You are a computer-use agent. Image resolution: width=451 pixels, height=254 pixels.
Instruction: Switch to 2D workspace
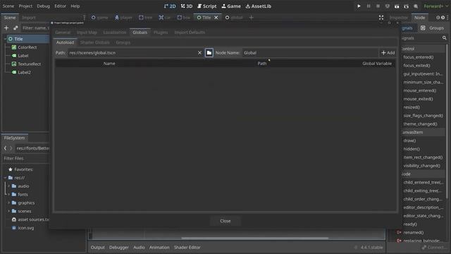click(170, 6)
